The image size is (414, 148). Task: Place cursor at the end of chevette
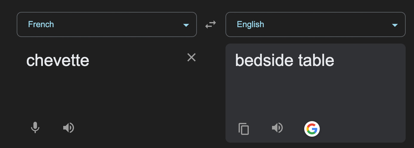click(89, 61)
